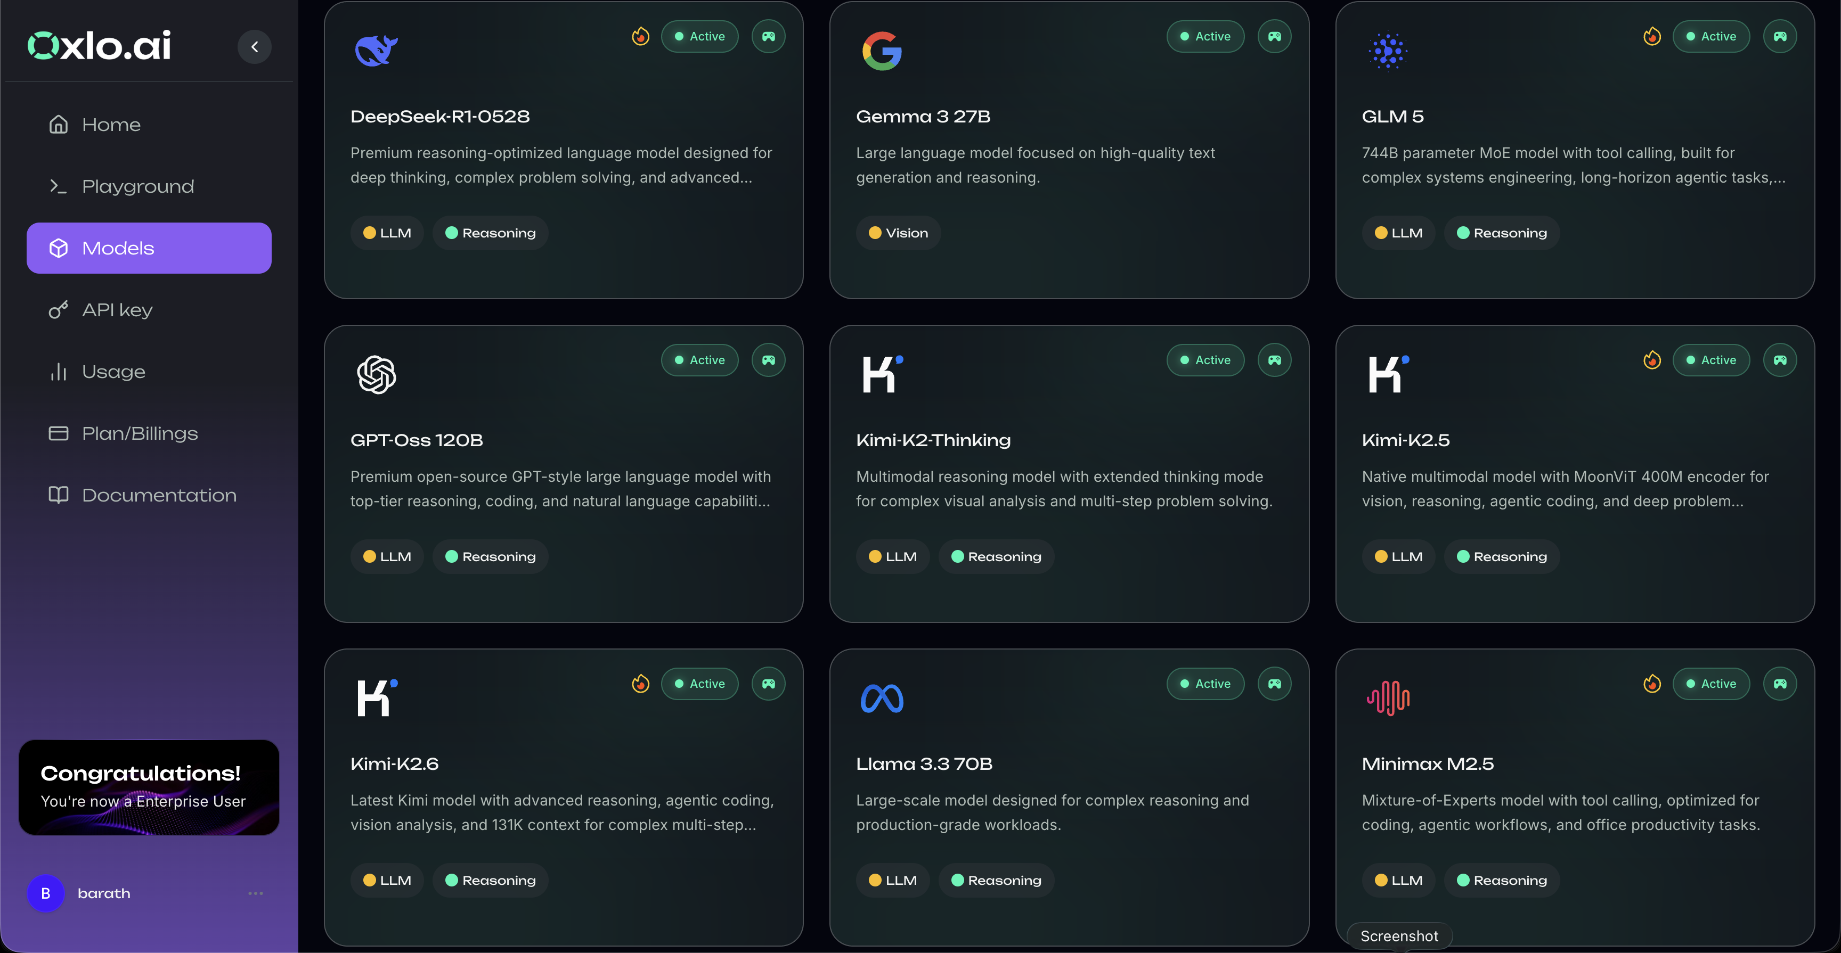Click the Active badge on GPT-Oss 120B
The height and width of the screenshot is (953, 1841).
tap(699, 360)
